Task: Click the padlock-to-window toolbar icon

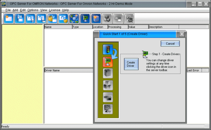Action: coord(52,18)
